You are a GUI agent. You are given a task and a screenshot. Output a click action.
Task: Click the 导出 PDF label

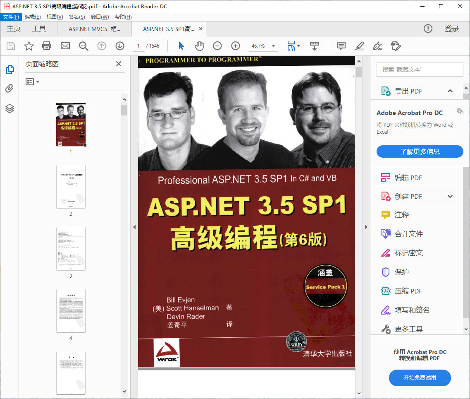408,91
